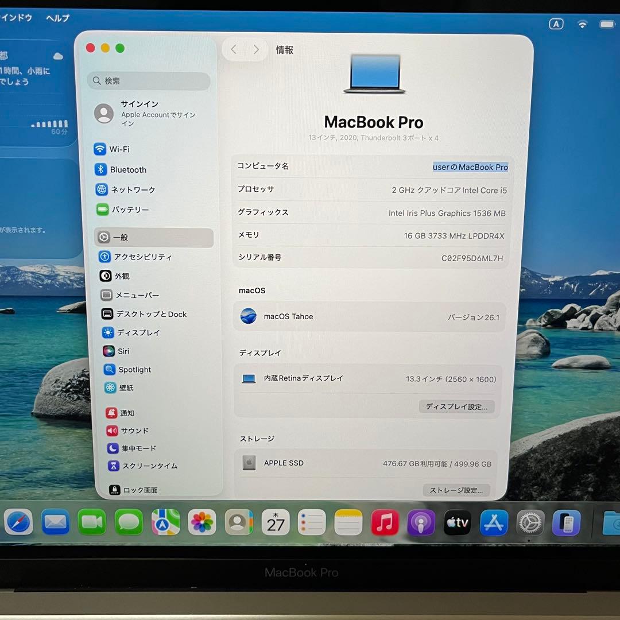Image resolution: width=620 pixels, height=620 pixels.
Task: Open サウンド settings
Action: tap(127, 431)
